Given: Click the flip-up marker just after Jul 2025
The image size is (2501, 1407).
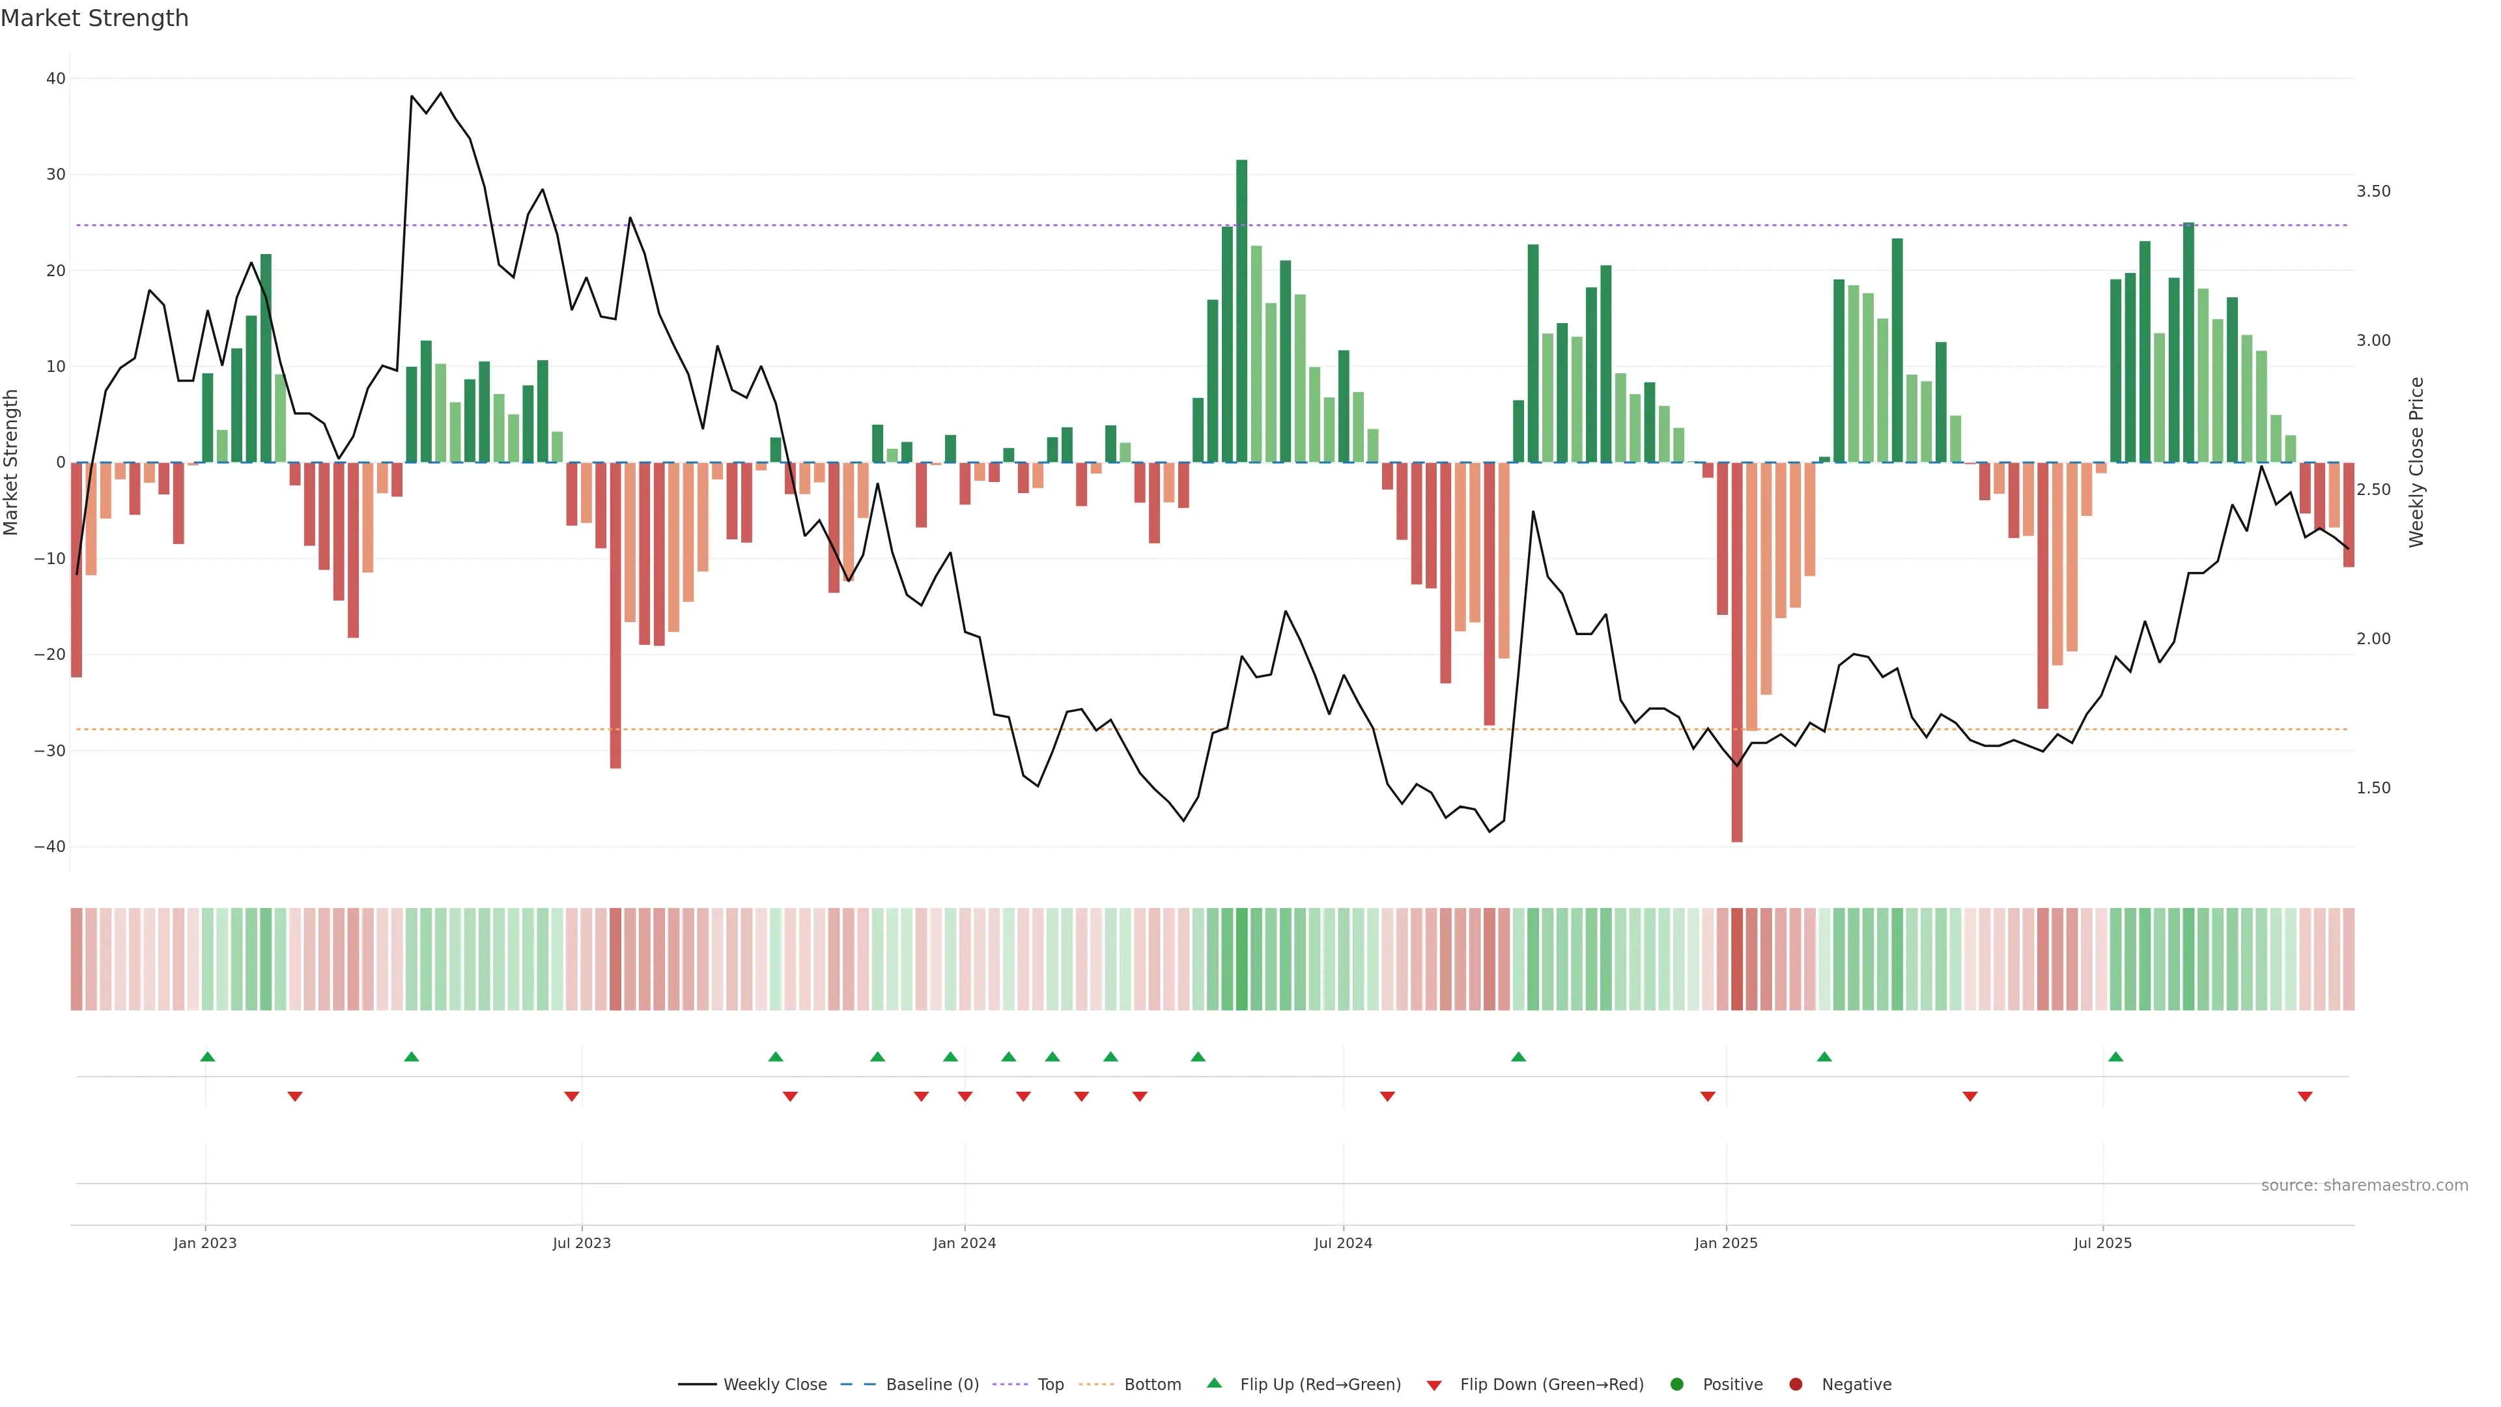Looking at the screenshot, I should click(2115, 1057).
